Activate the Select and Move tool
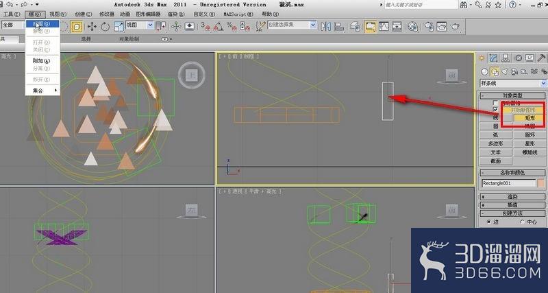The width and height of the screenshot is (548, 293). 92,26
